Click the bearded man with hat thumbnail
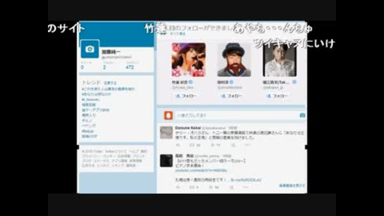The height and width of the screenshot is (216, 384). [234, 60]
